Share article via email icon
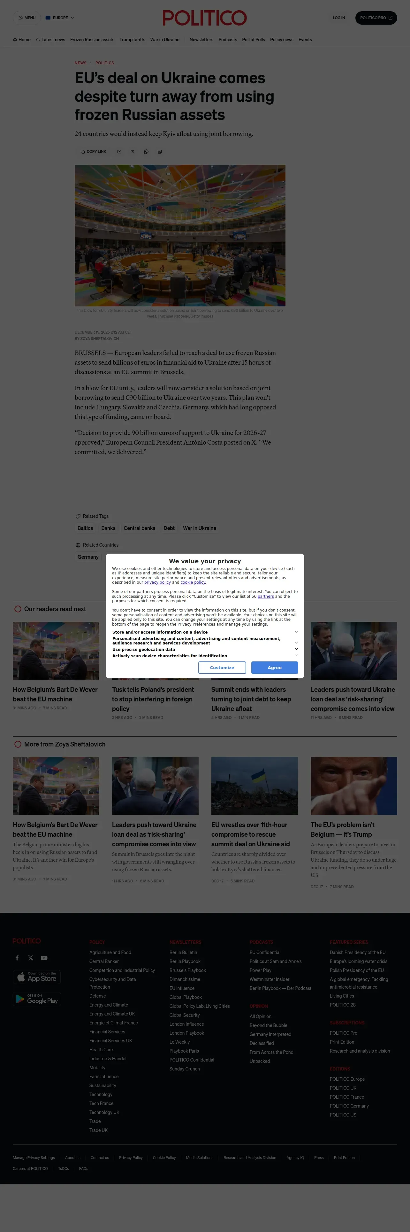The image size is (410, 1232). point(119,152)
